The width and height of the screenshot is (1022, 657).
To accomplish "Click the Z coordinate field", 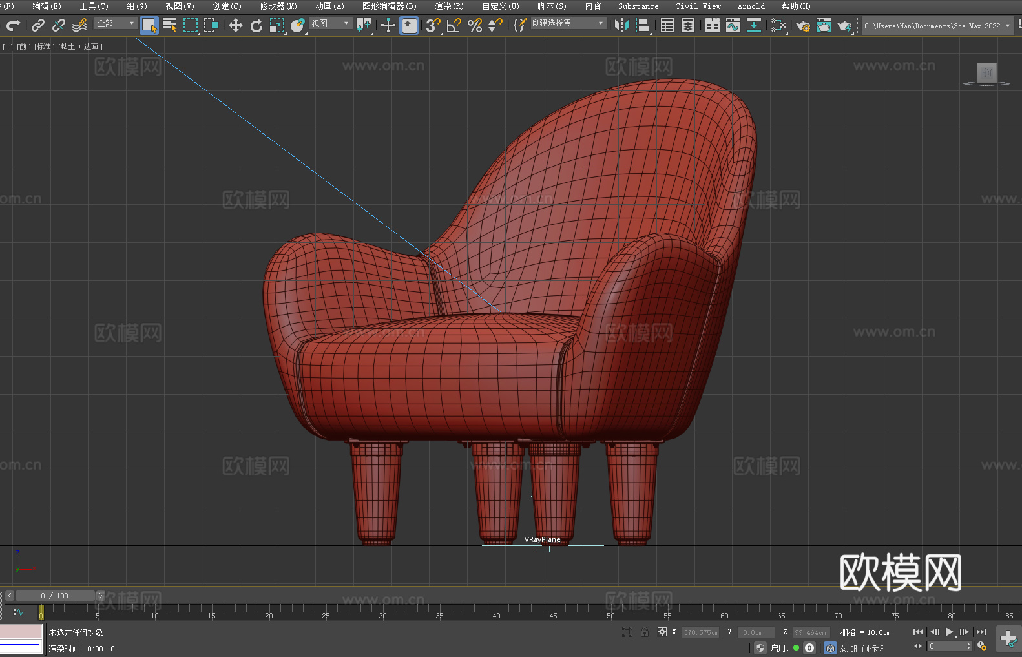I will (x=811, y=632).
